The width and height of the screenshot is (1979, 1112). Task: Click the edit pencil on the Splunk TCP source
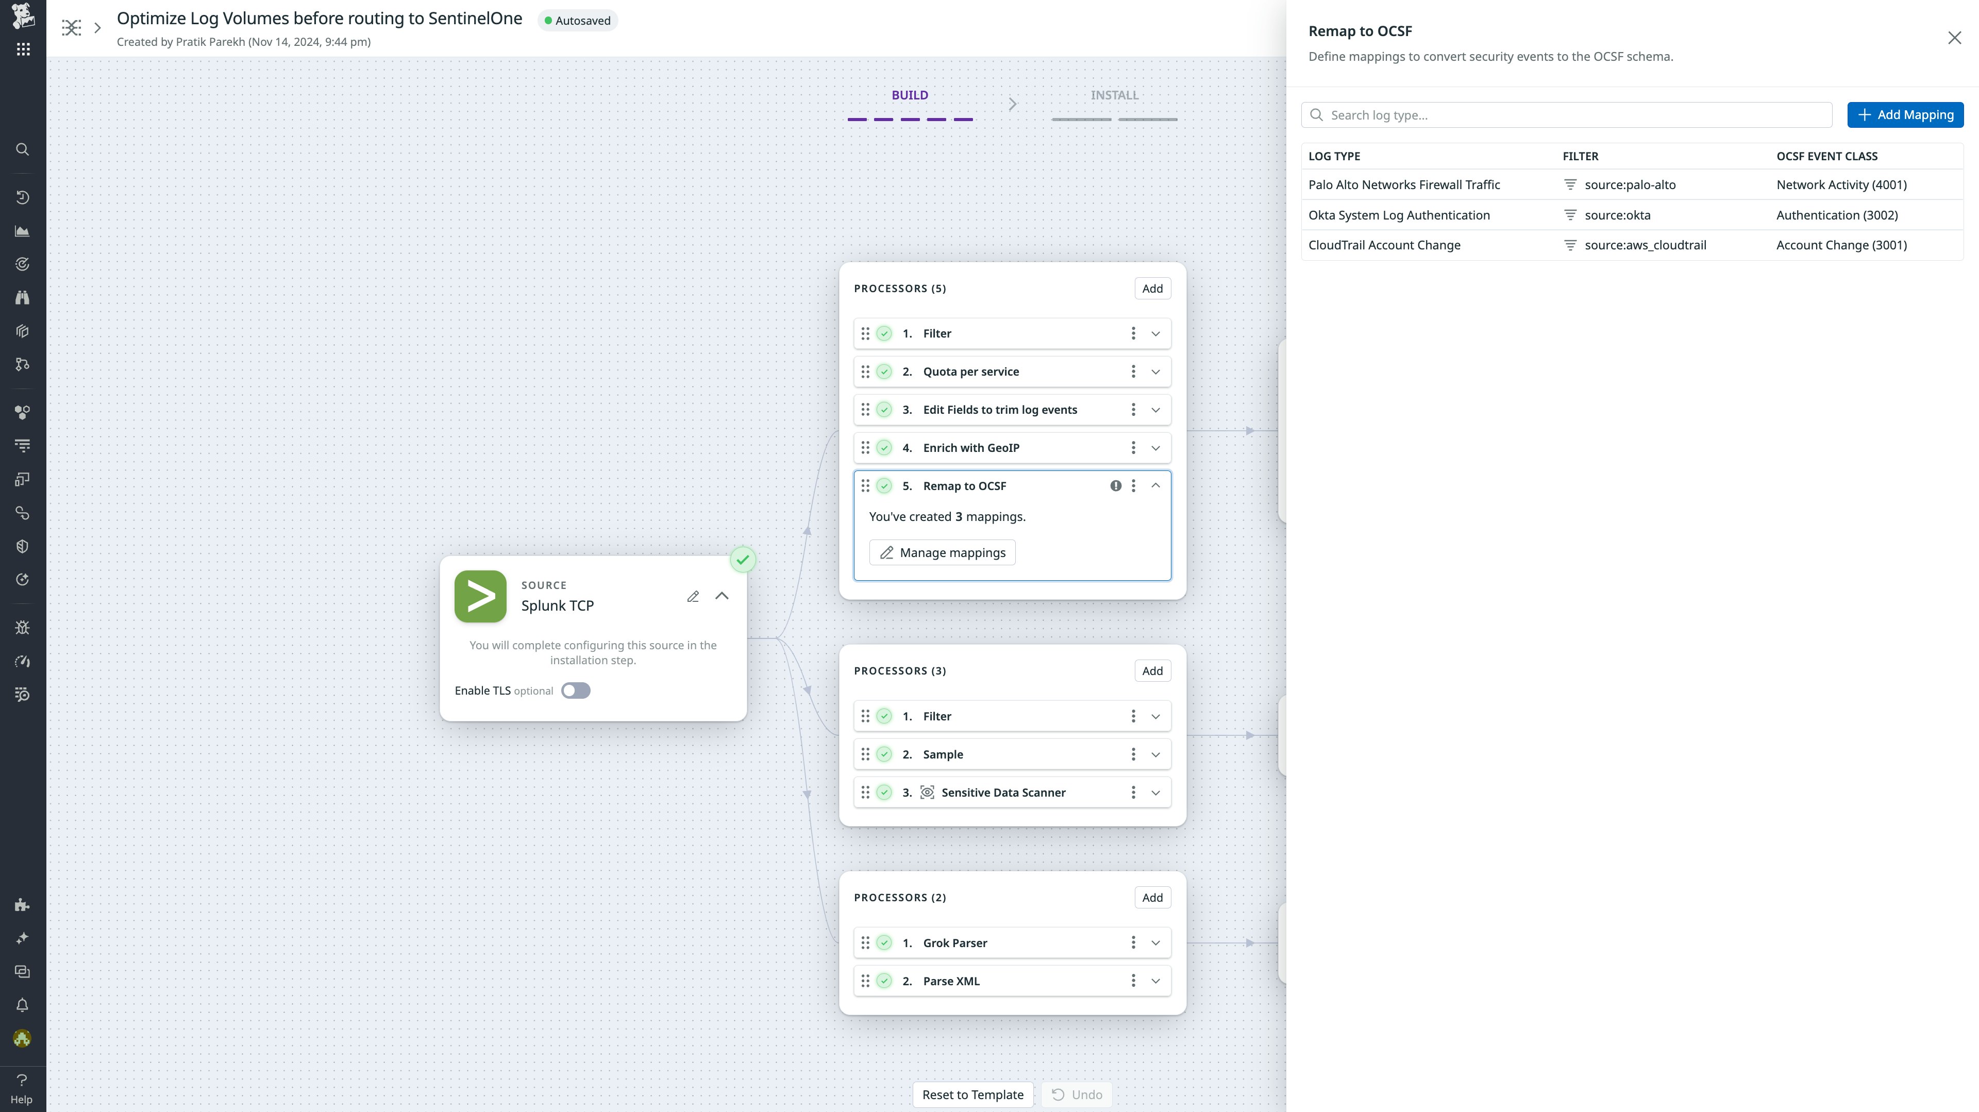point(692,596)
